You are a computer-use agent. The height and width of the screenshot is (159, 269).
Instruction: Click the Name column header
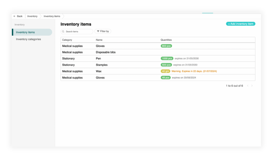tap(99, 40)
